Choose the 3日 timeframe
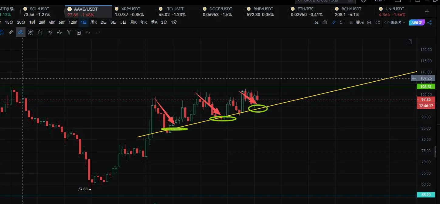The height and width of the screenshot is (204, 440). [114, 22]
